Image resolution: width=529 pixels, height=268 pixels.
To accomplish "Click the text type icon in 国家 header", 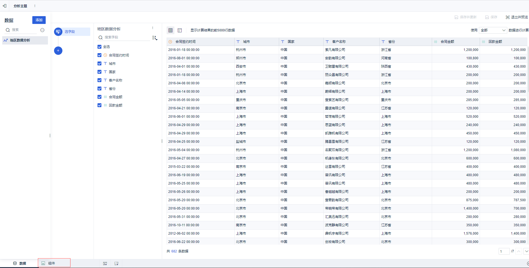I will (283, 42).
